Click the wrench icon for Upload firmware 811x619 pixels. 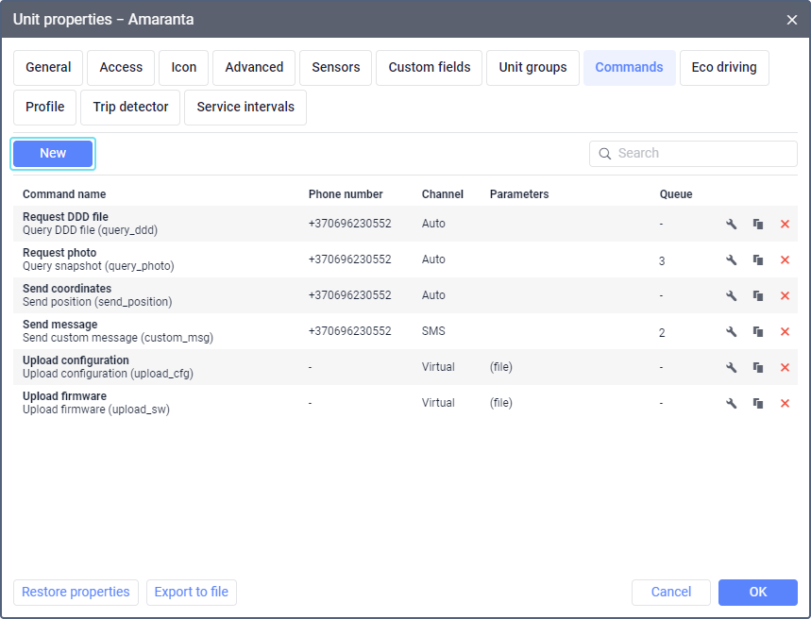point(731,403)
